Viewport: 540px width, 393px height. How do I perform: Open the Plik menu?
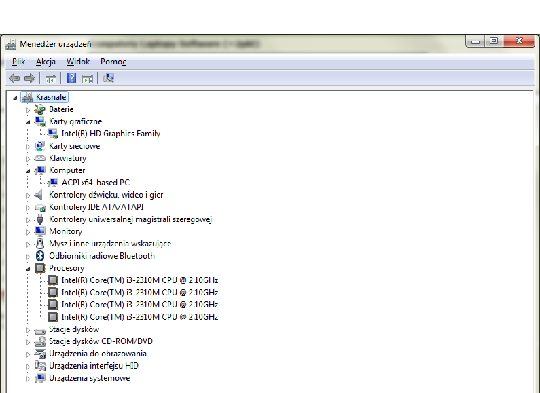pos(18,62)
